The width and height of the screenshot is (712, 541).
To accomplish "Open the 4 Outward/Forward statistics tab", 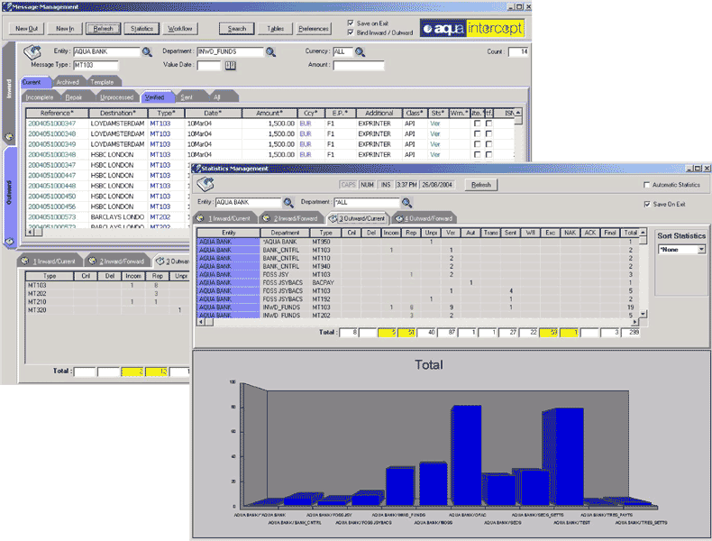I will (x=424, y=218).
